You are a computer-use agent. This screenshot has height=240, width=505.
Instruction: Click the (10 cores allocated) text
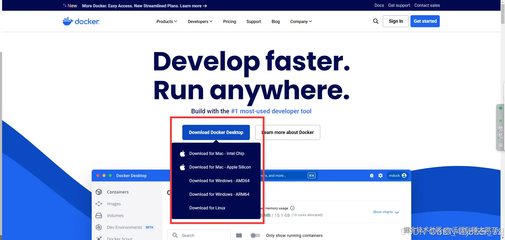coord(307,215)
